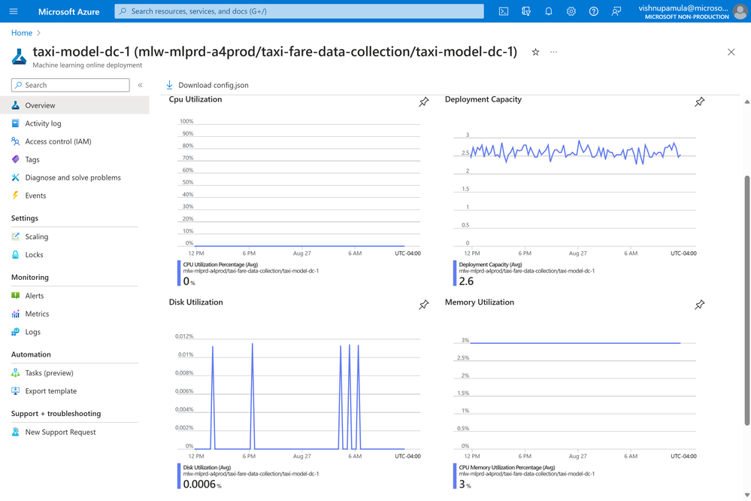751x501 pixels.
Task: Click the vertical scrollbar thumb
Action: click(746, 300)
